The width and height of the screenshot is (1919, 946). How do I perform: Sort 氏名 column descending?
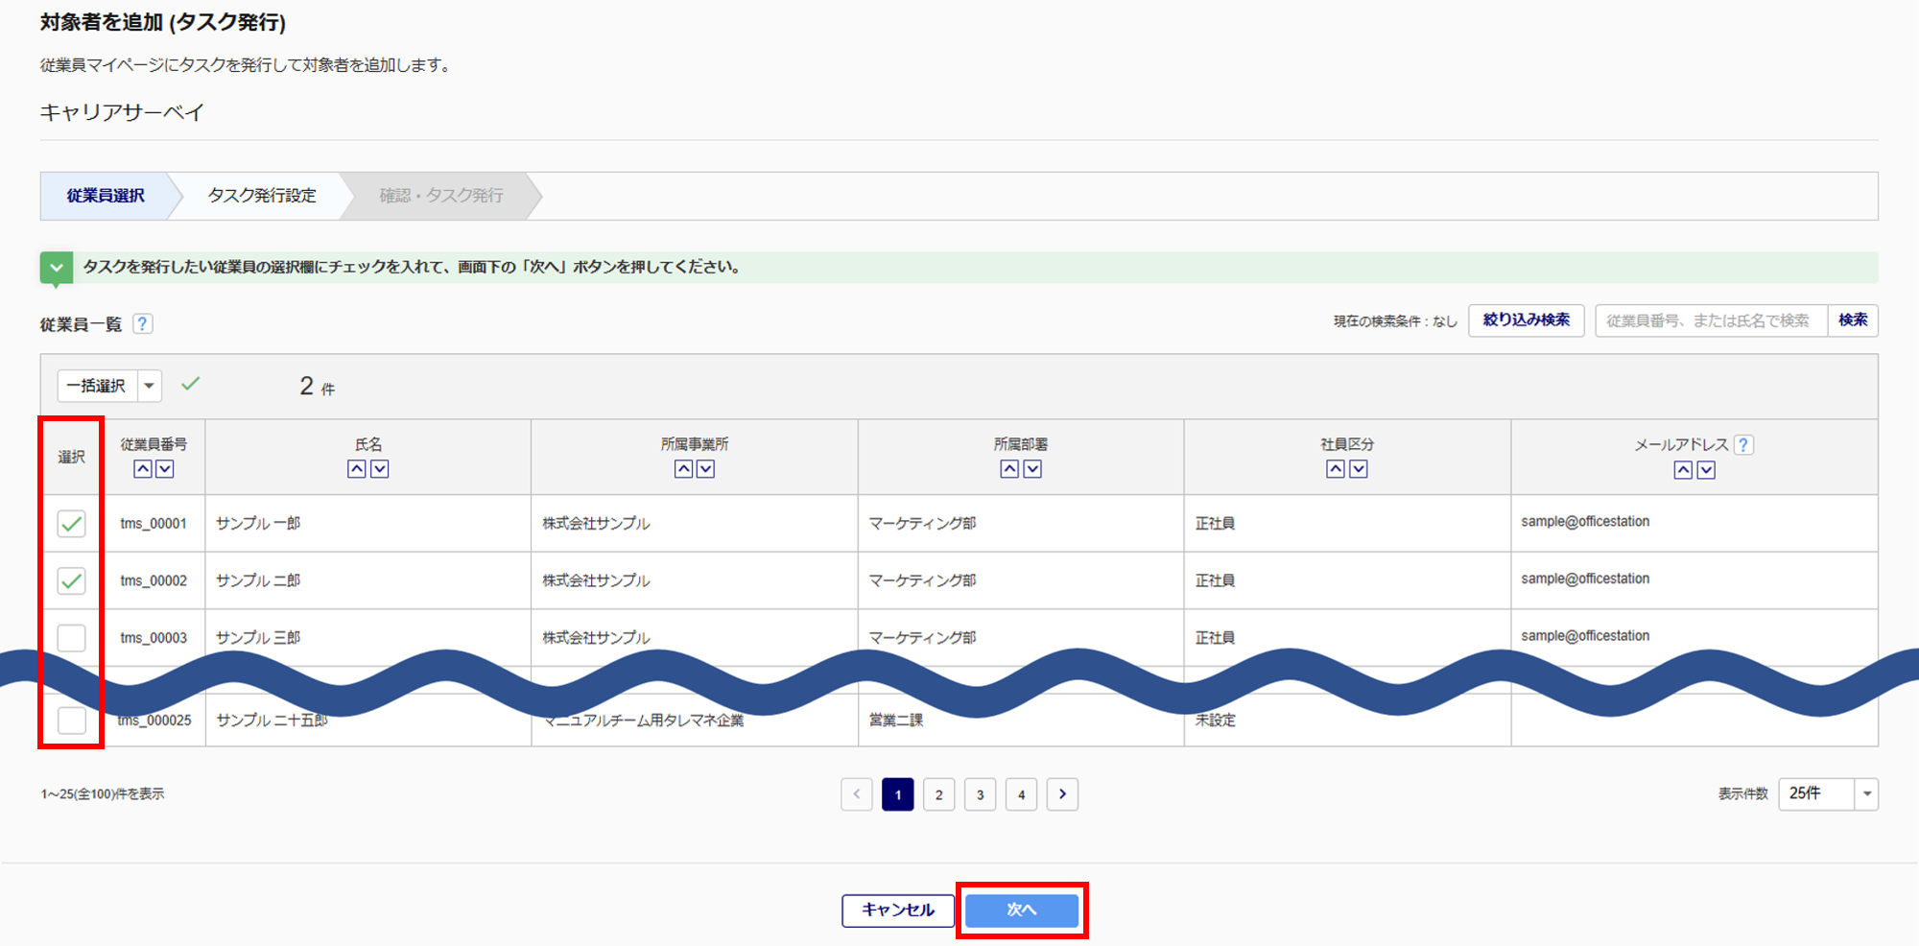(x=380, y=469)
